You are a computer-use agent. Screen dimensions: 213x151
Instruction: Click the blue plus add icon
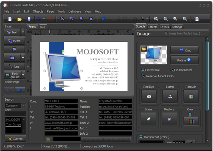pos(39,19)
